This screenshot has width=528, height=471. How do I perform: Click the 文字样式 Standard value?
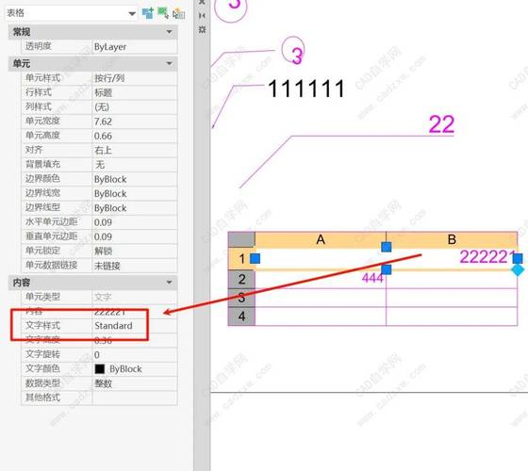pos(134,326)
